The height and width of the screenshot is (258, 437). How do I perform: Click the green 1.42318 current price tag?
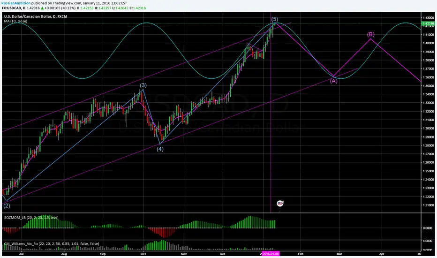tap(429, 24)
